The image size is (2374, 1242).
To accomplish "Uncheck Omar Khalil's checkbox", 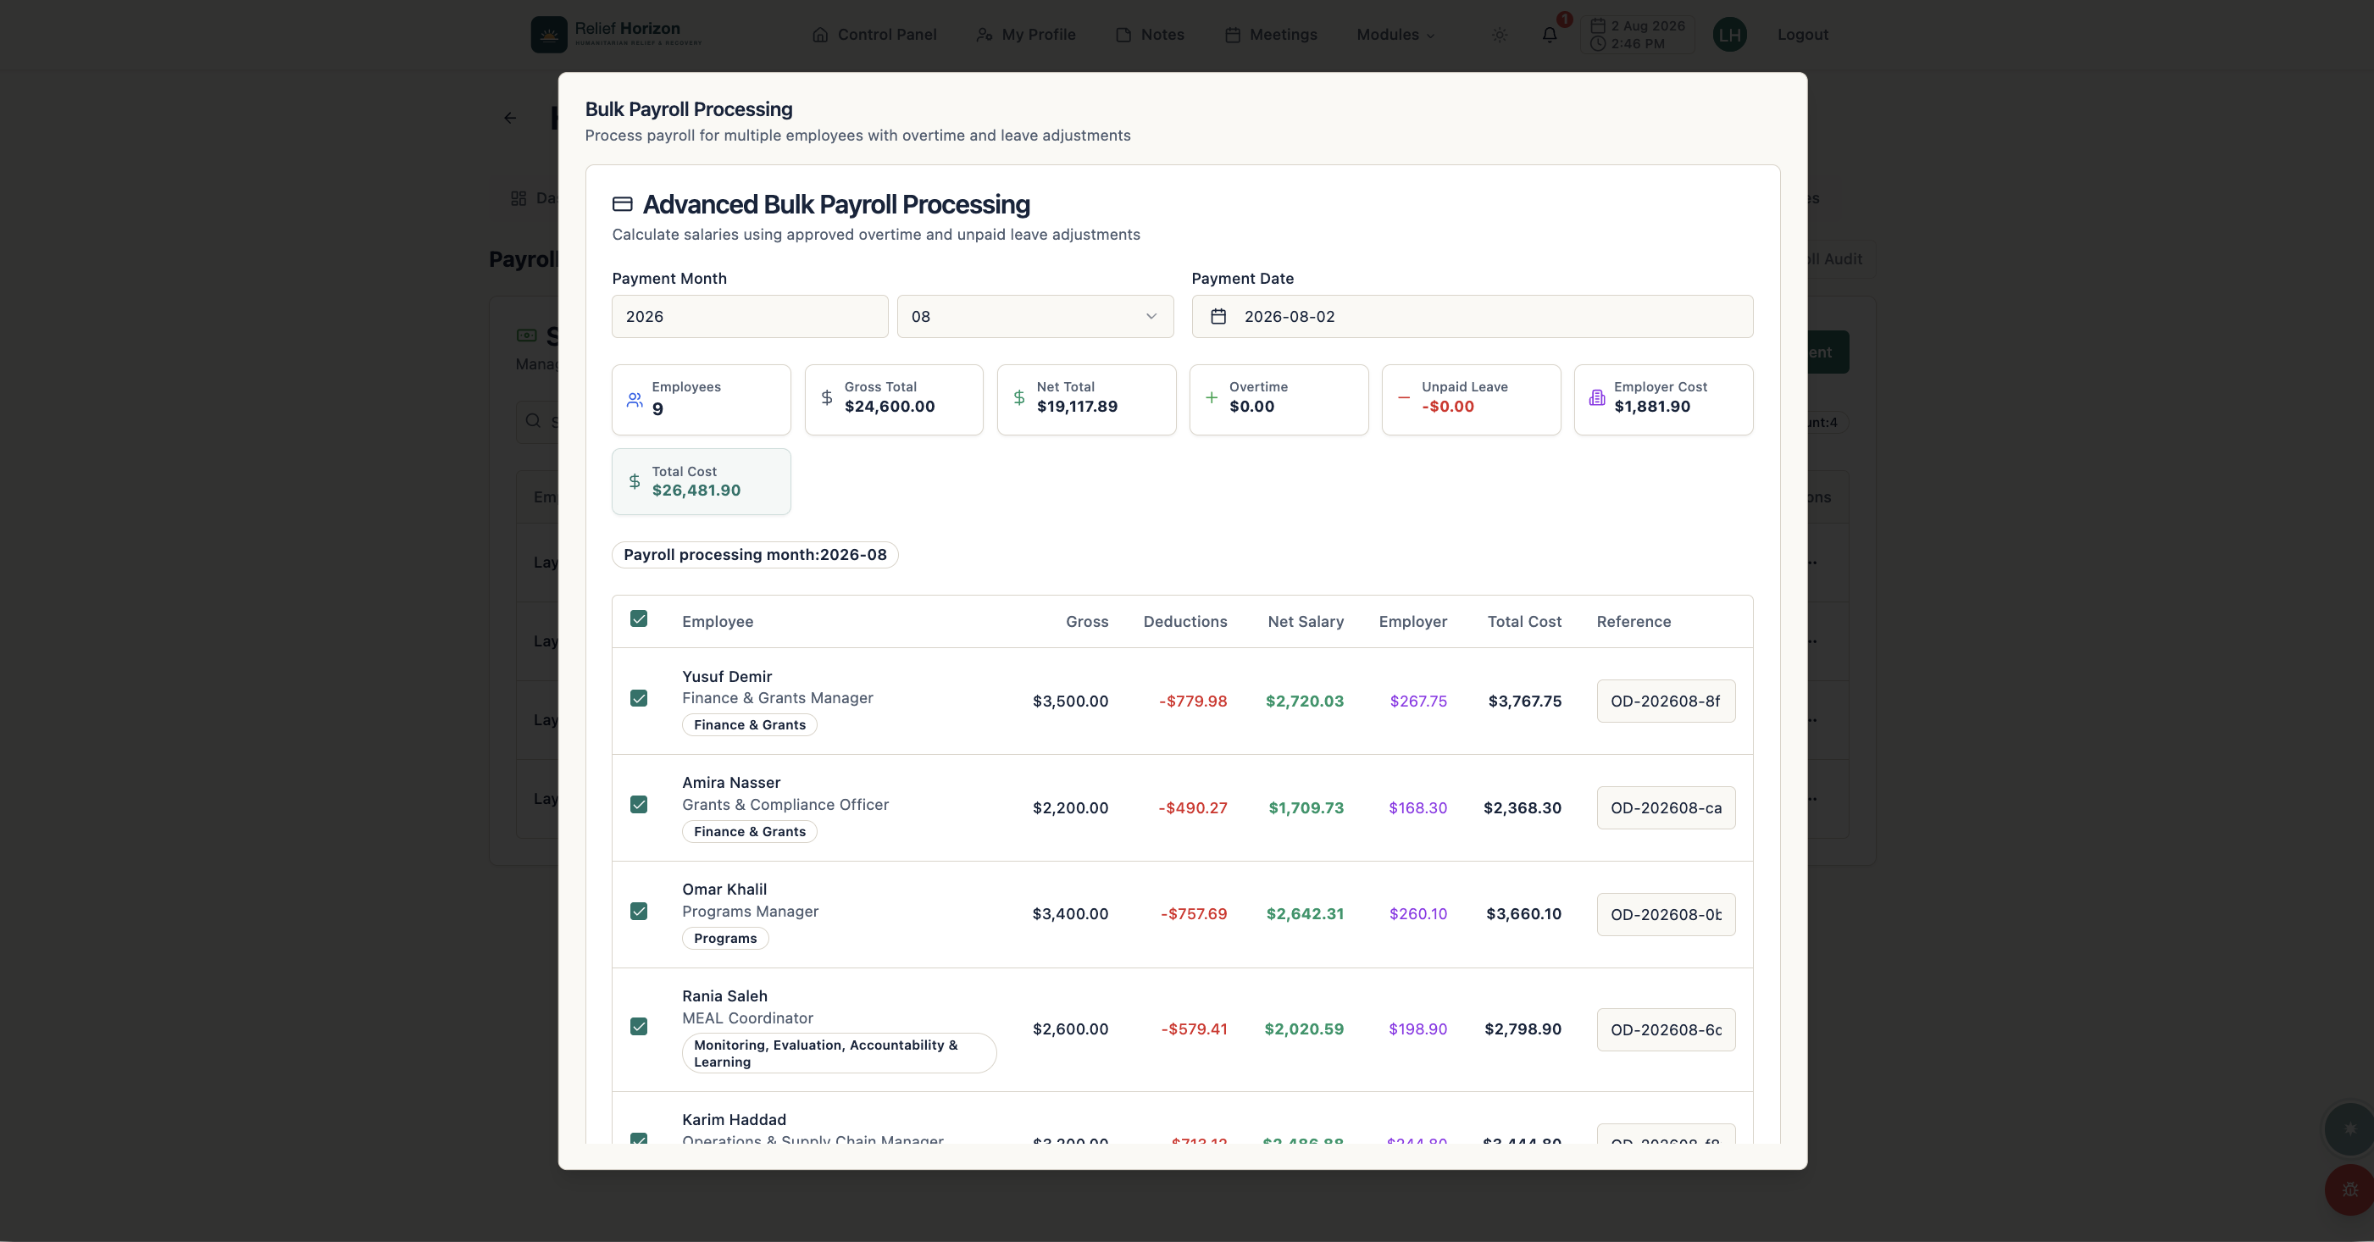I will click(639, 912).
